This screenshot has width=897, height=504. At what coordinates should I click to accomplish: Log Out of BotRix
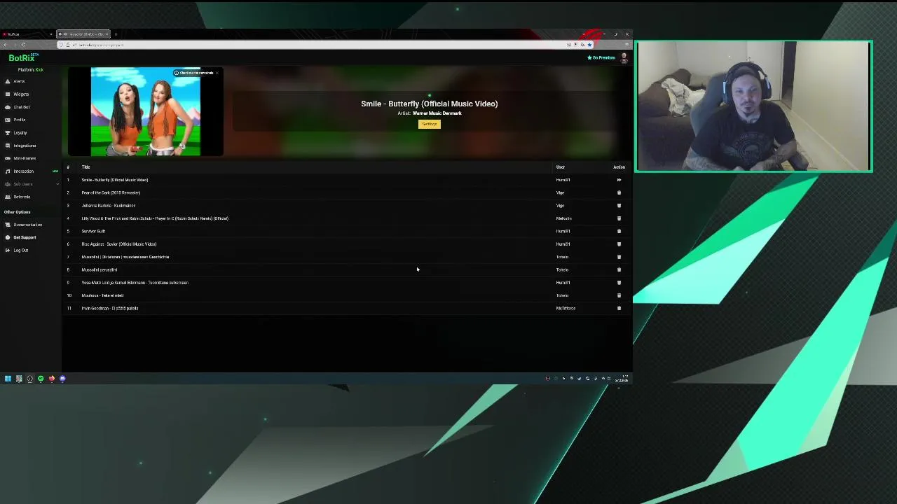point(21,251)
